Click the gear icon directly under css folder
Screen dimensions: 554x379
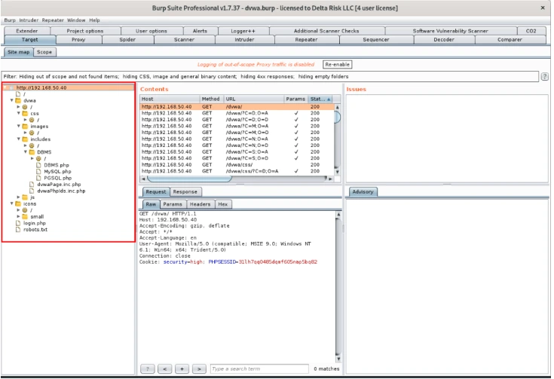pyautogui.click(x=32, y=120)
